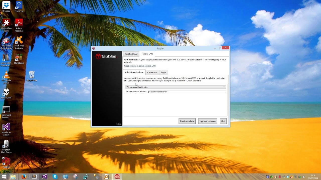Select the Recycle Bin icon
Viewport: 321px width, 180px height.
(32, 76)
